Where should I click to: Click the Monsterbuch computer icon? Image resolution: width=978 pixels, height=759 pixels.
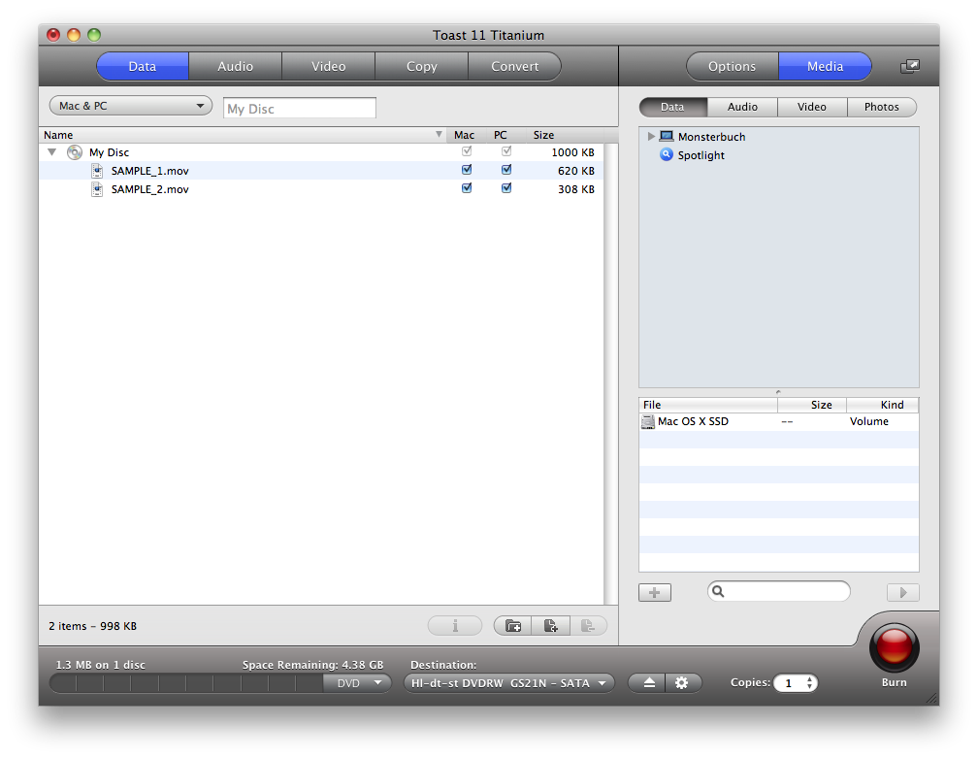point(667,136)
